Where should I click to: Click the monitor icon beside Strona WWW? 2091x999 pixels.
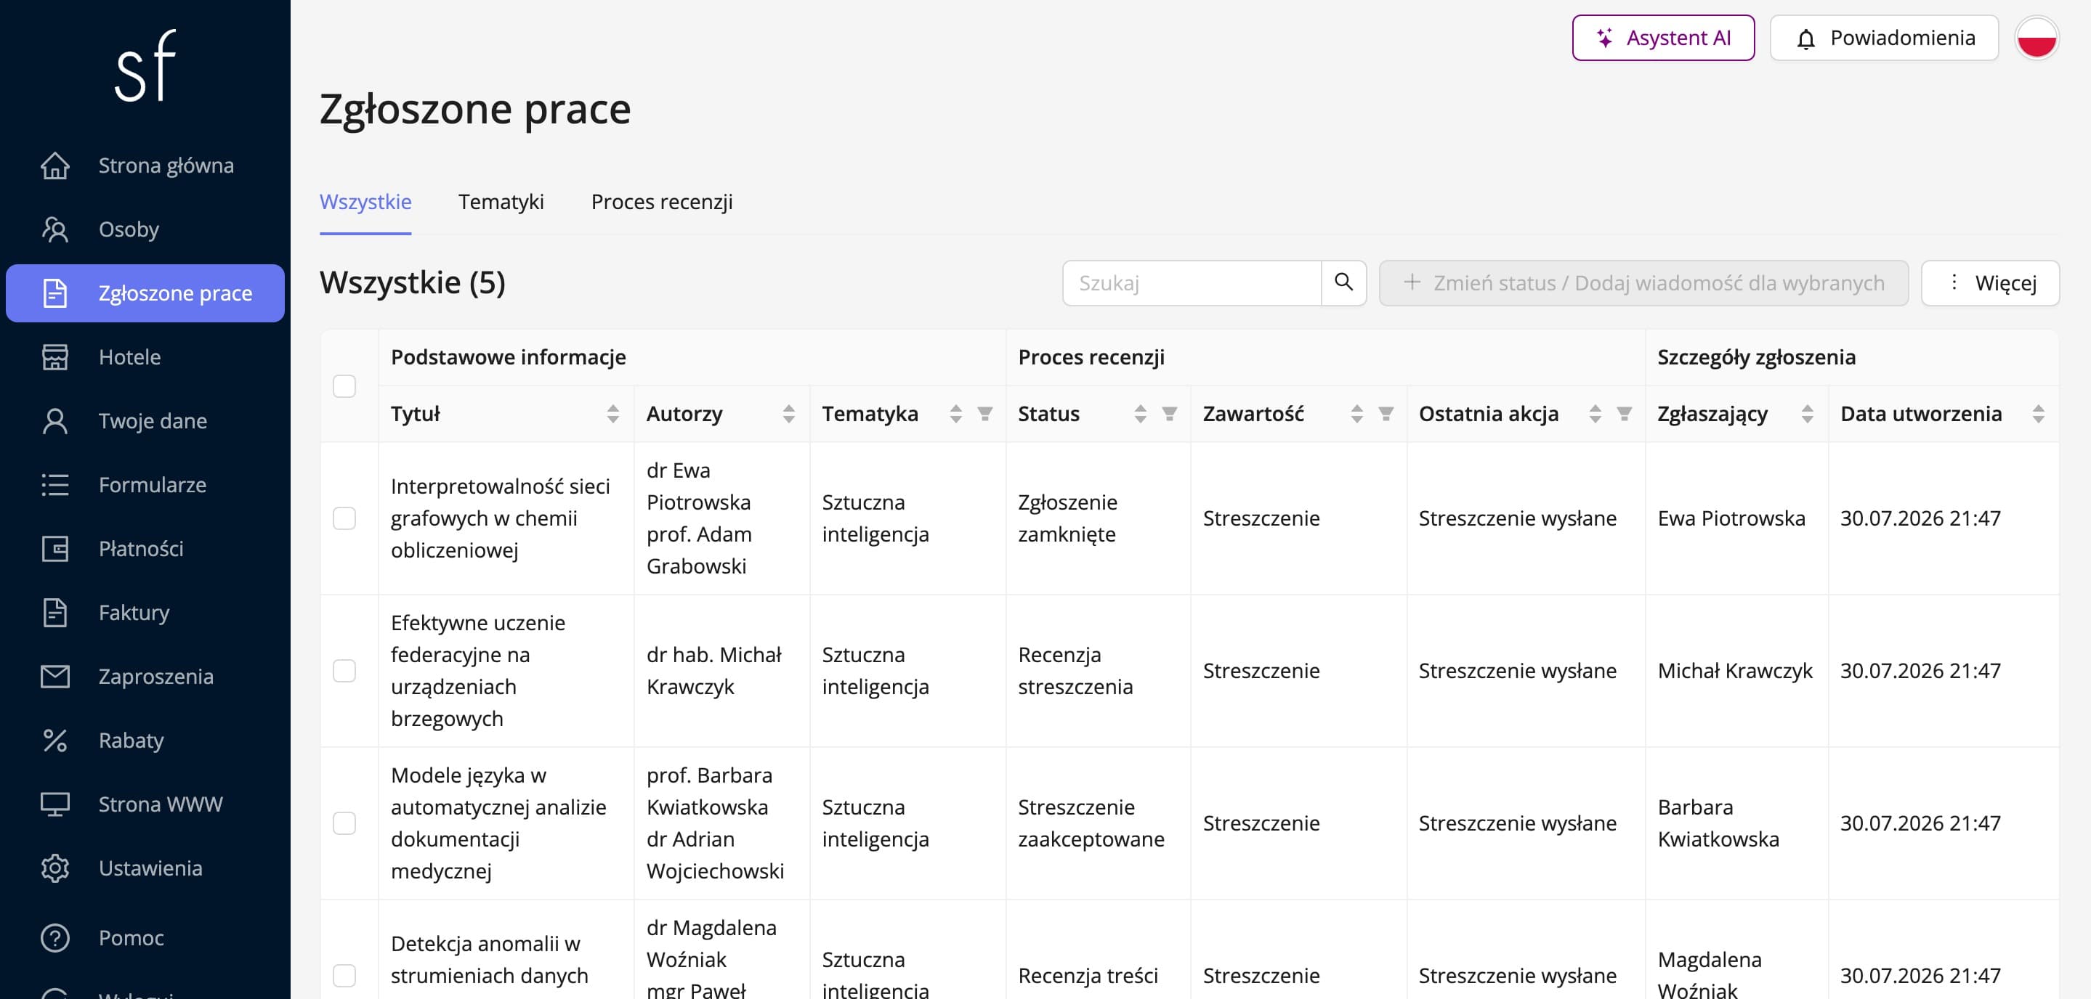(x=55, y=804)
